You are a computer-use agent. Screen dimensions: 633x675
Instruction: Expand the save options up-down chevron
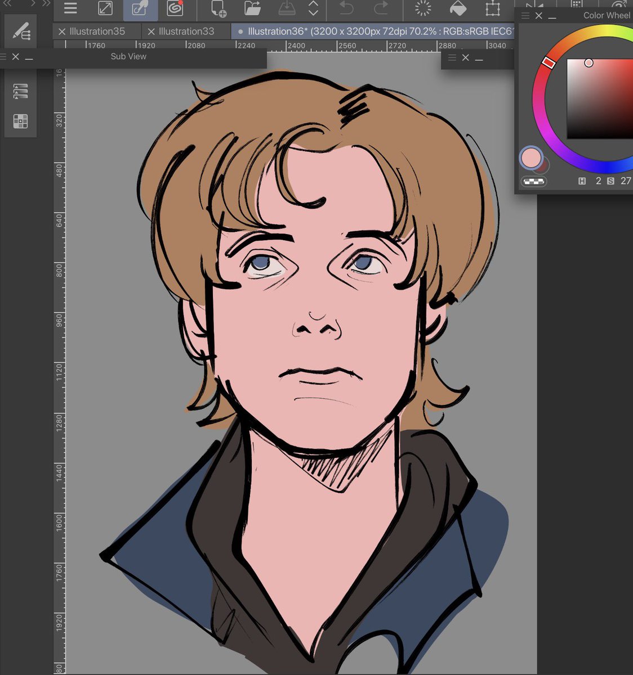click(x=314, y=8)
